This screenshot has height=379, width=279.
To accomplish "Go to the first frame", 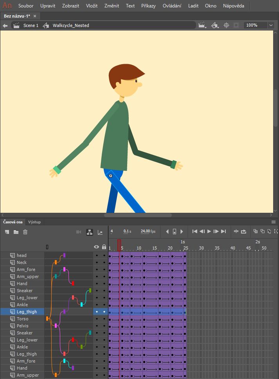I will point(194,232).
